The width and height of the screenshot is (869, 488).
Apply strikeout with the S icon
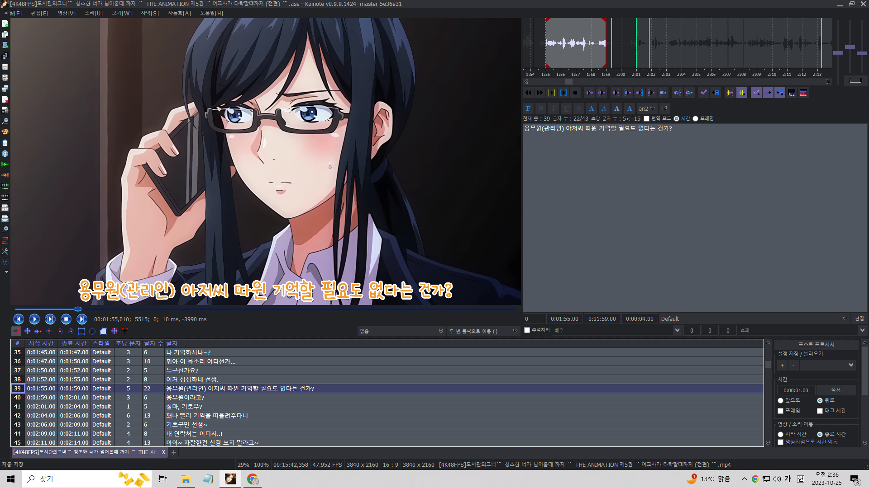point(579,108)
